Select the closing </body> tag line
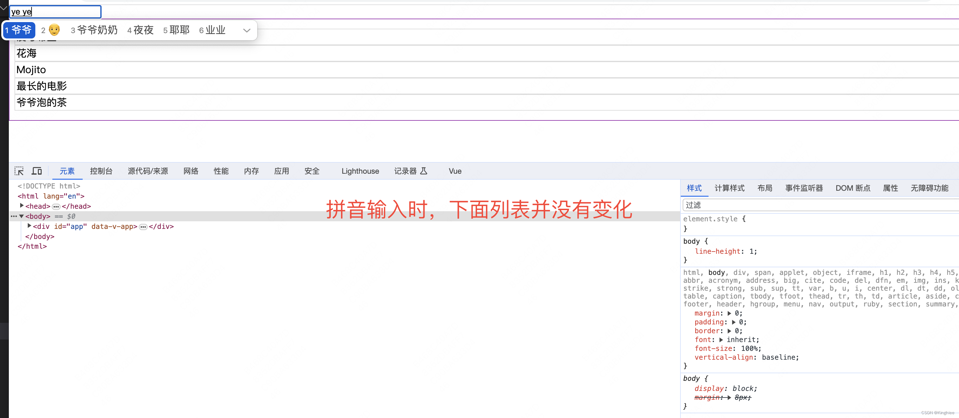This screenshot has height=418, width=959. [39, 236]
